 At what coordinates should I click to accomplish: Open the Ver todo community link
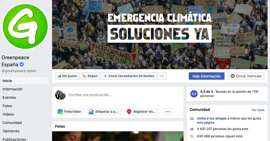[x=258, y=110]
